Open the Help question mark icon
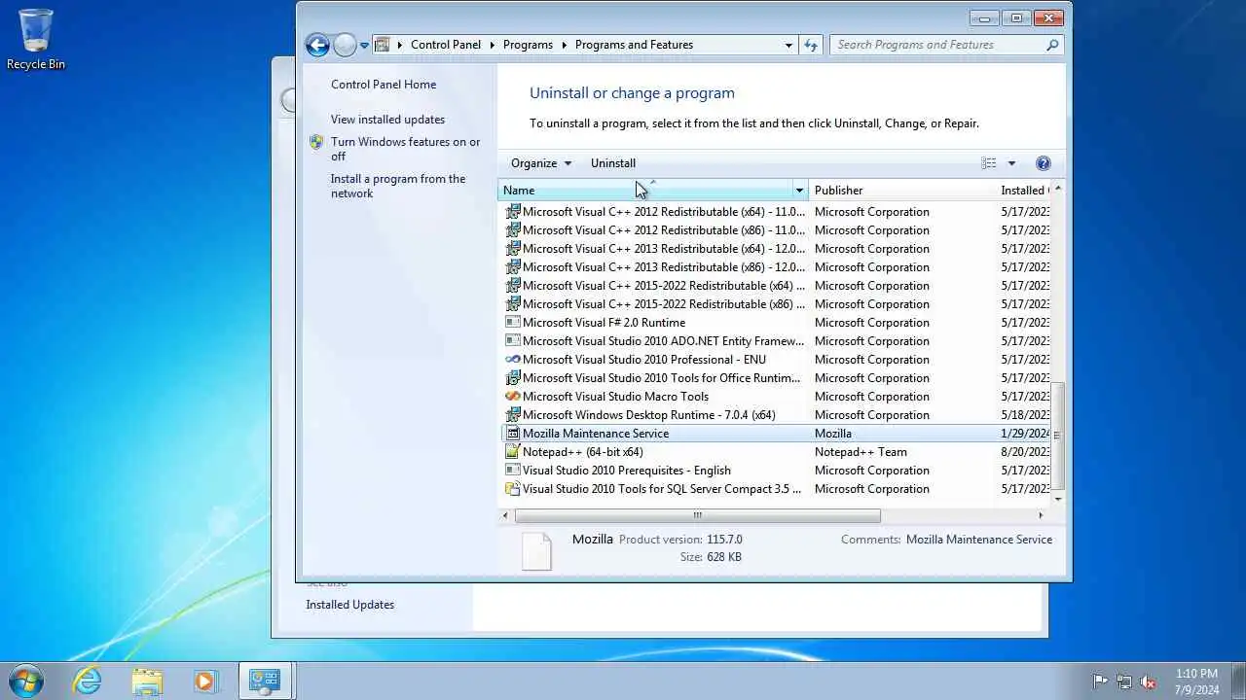This screenshot has width=1246, height=700. [1044, 163]
